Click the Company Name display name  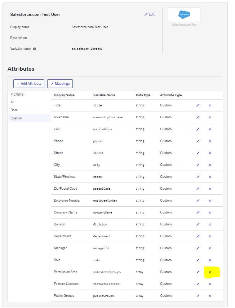tap(66, 212)
